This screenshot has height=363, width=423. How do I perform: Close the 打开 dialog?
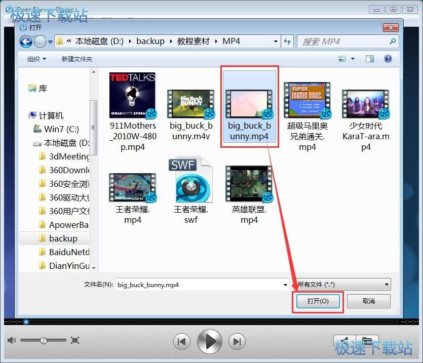(x=391, y=27)
